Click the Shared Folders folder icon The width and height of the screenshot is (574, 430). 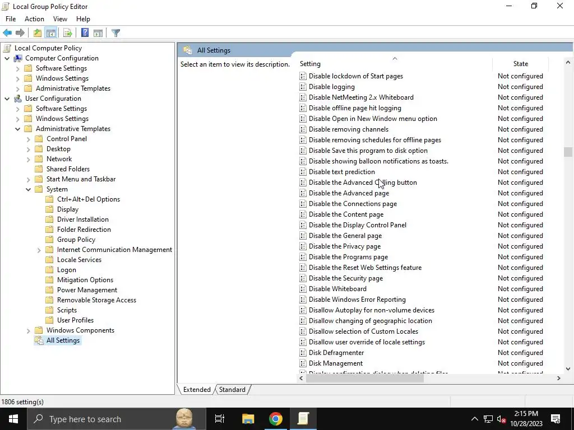click(39, 169)
